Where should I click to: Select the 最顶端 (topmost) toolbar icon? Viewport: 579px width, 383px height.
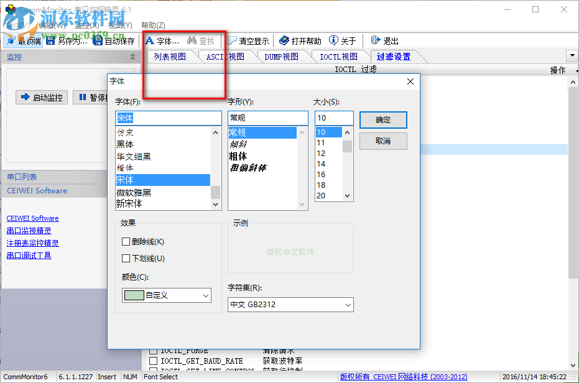(x=24, y=40)
